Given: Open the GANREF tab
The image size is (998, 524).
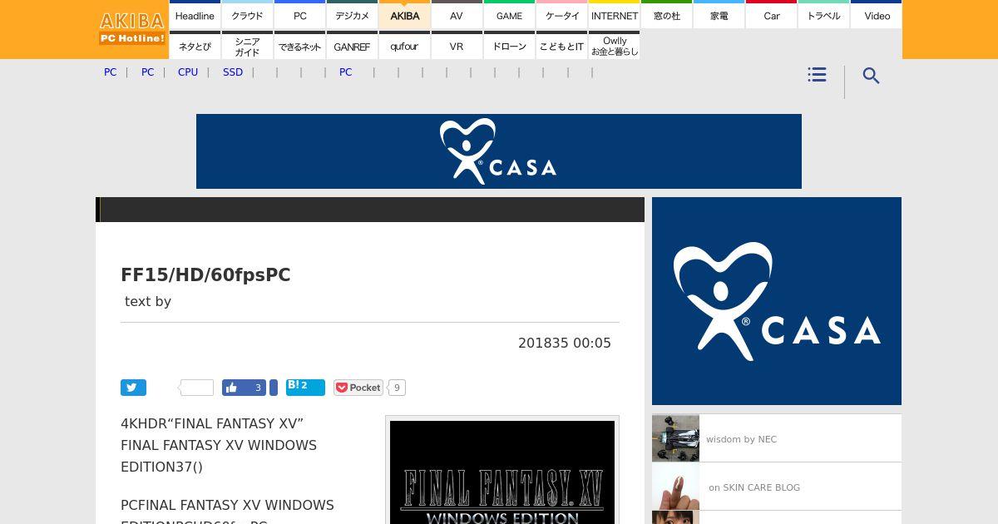Looking at the screenshot, I should (x=352, y=46).
